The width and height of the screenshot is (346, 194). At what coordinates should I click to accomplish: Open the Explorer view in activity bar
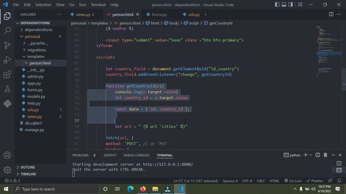click(x=7, y=16)
